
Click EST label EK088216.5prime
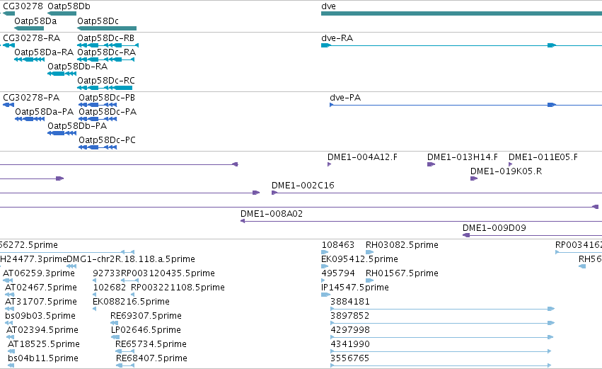pyautogui.click(x=131, y=302)
